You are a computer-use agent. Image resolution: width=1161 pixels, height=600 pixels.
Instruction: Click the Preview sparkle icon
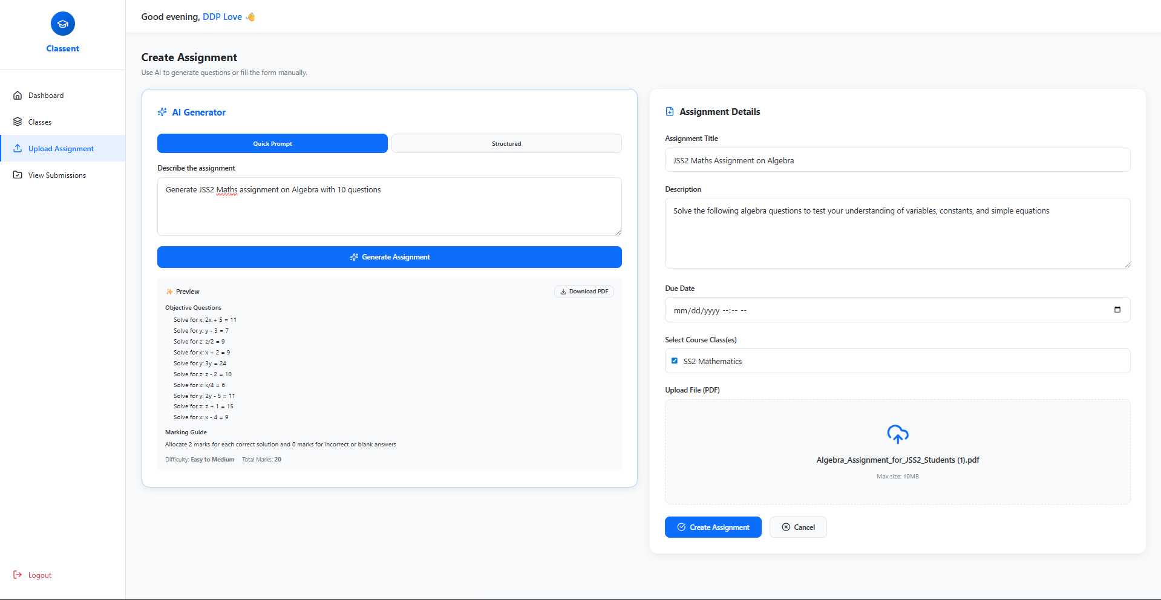(x=169, y=292)
